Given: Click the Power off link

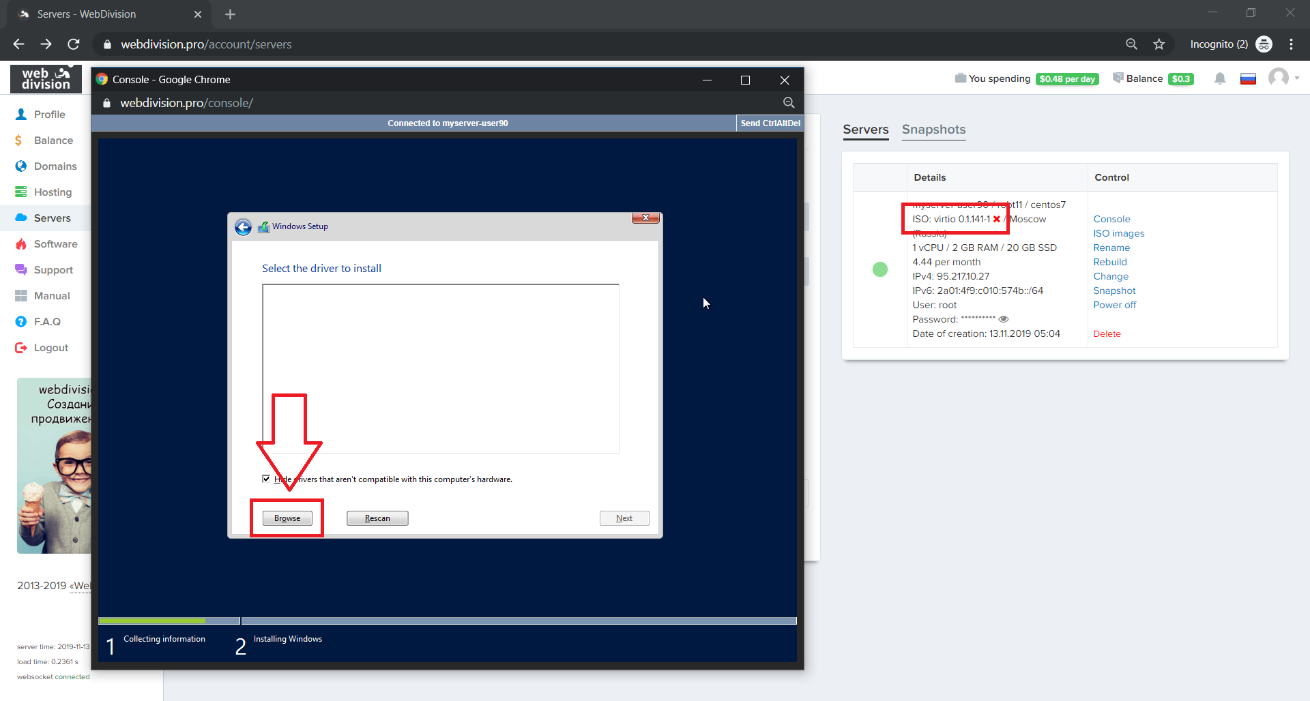Looking at the screenshot, I should 1114,305.
